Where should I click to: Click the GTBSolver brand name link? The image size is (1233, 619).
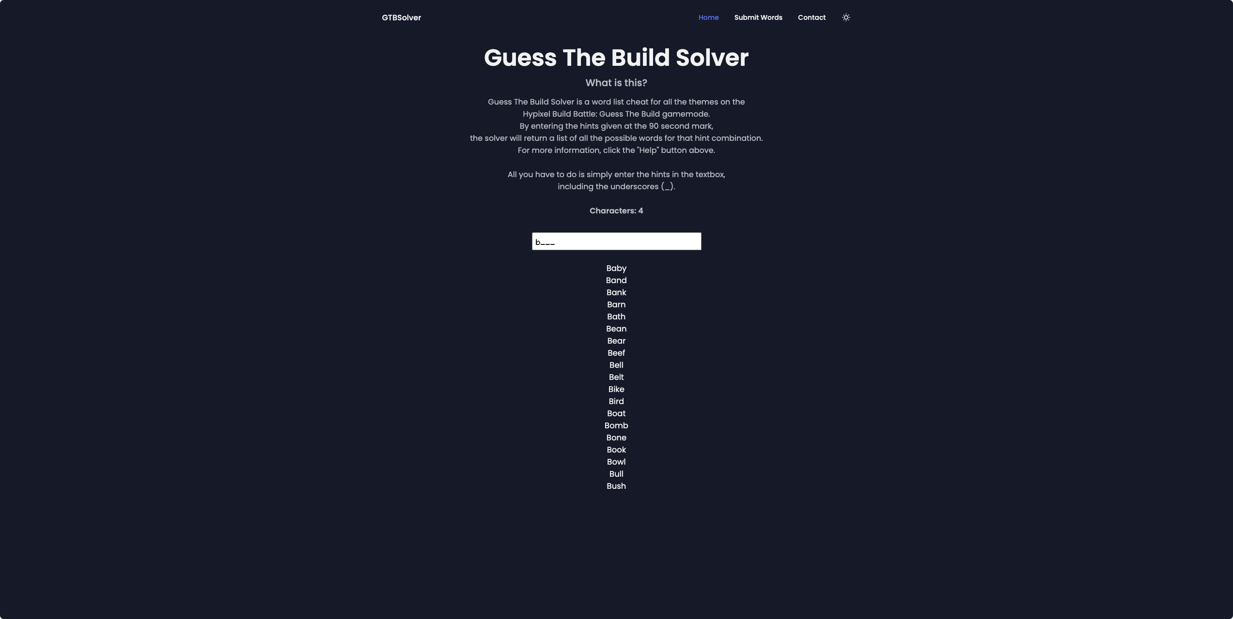pos(401,16)
